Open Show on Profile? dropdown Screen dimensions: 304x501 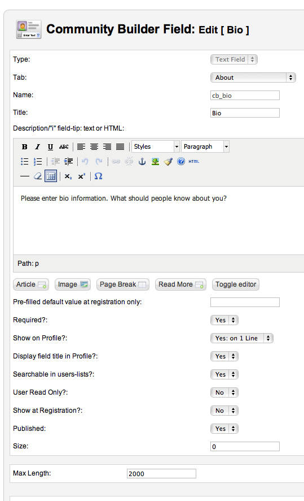(242, 338)
